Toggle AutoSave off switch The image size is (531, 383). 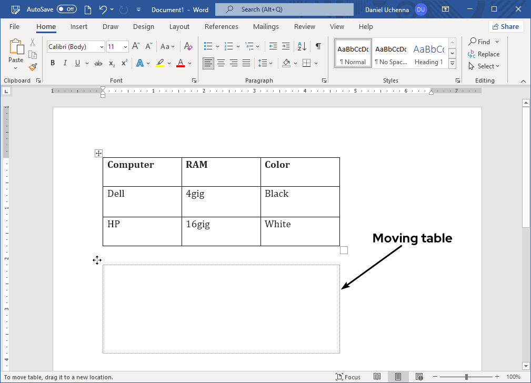pos(66,9)
